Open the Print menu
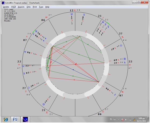Viewport: 150px width, 123px height. pos(35,7)
